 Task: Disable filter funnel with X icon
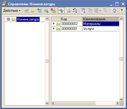click(105, 11)
